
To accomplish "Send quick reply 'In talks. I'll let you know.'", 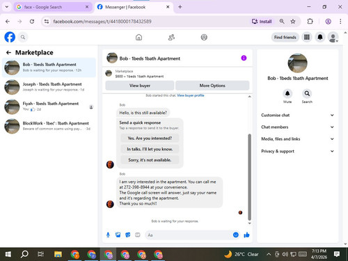I will pyautogui.click(x=150, y=149).
